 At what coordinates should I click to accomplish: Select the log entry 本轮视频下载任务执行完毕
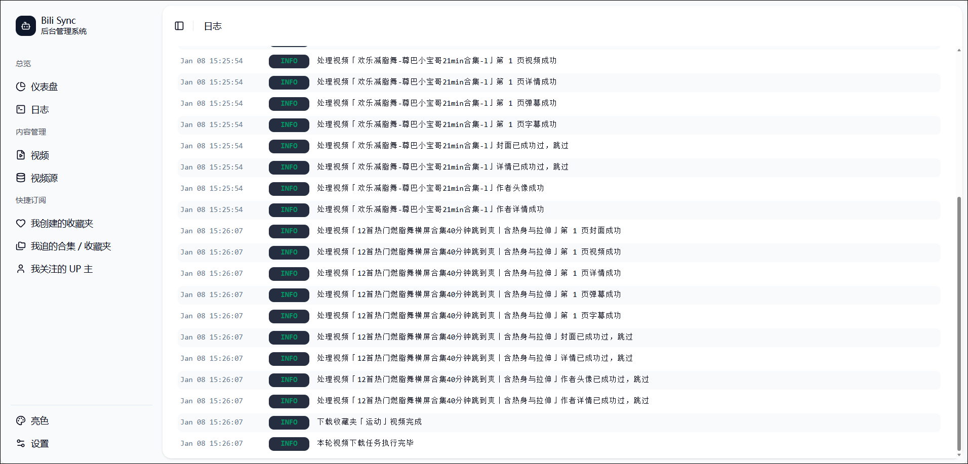pos(365,443)
